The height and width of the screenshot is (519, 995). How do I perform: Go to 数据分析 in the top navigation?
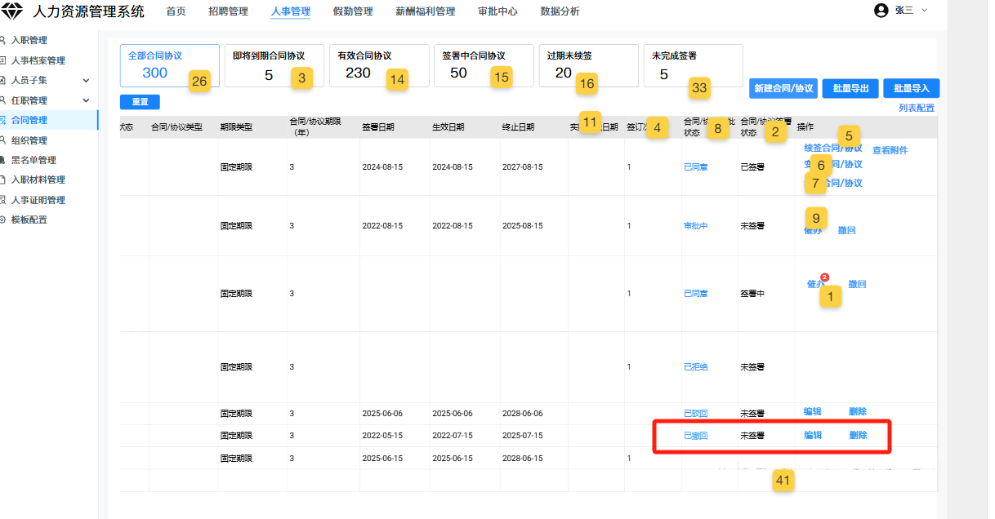560,11
